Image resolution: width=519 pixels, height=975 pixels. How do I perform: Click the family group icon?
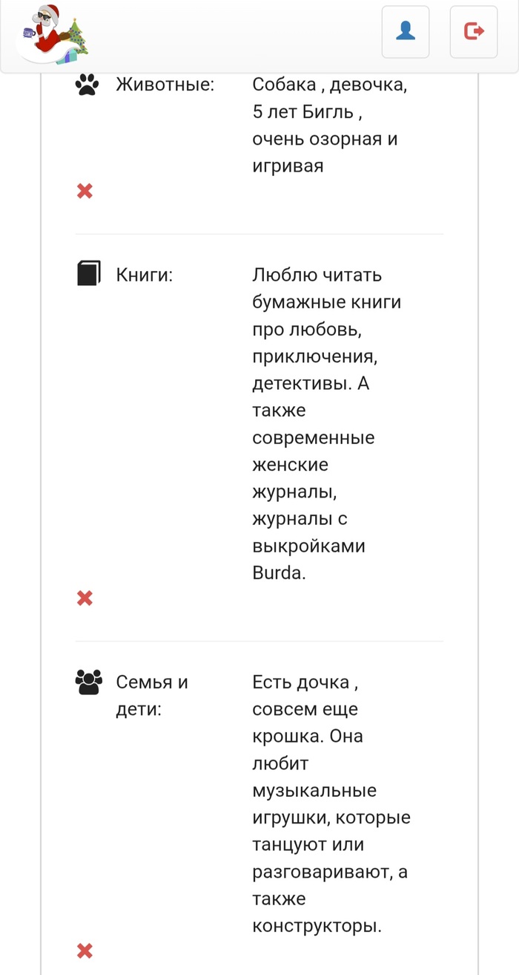pos(87,682)
